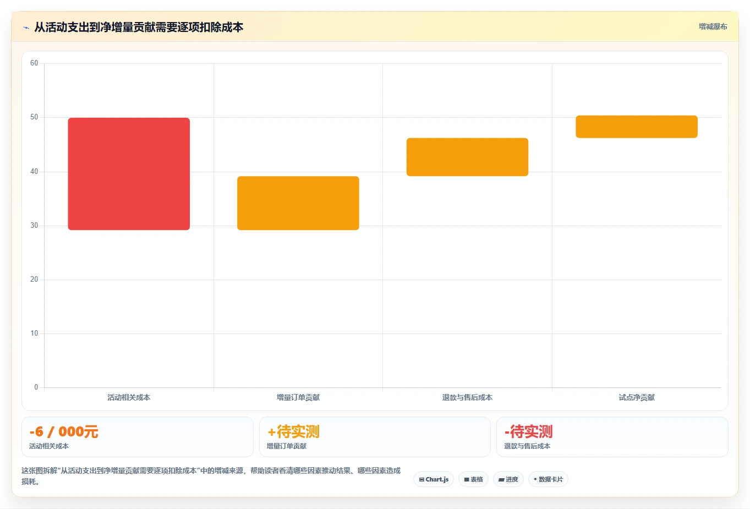
Task: Click the y-axis value 30
Action: (34, 226)
